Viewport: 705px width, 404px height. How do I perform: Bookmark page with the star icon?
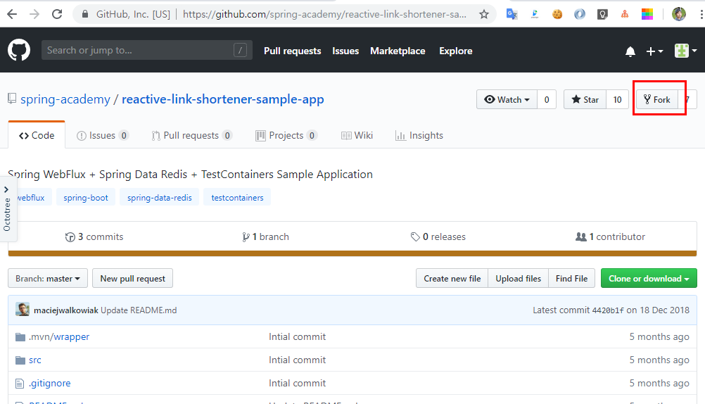484,14
